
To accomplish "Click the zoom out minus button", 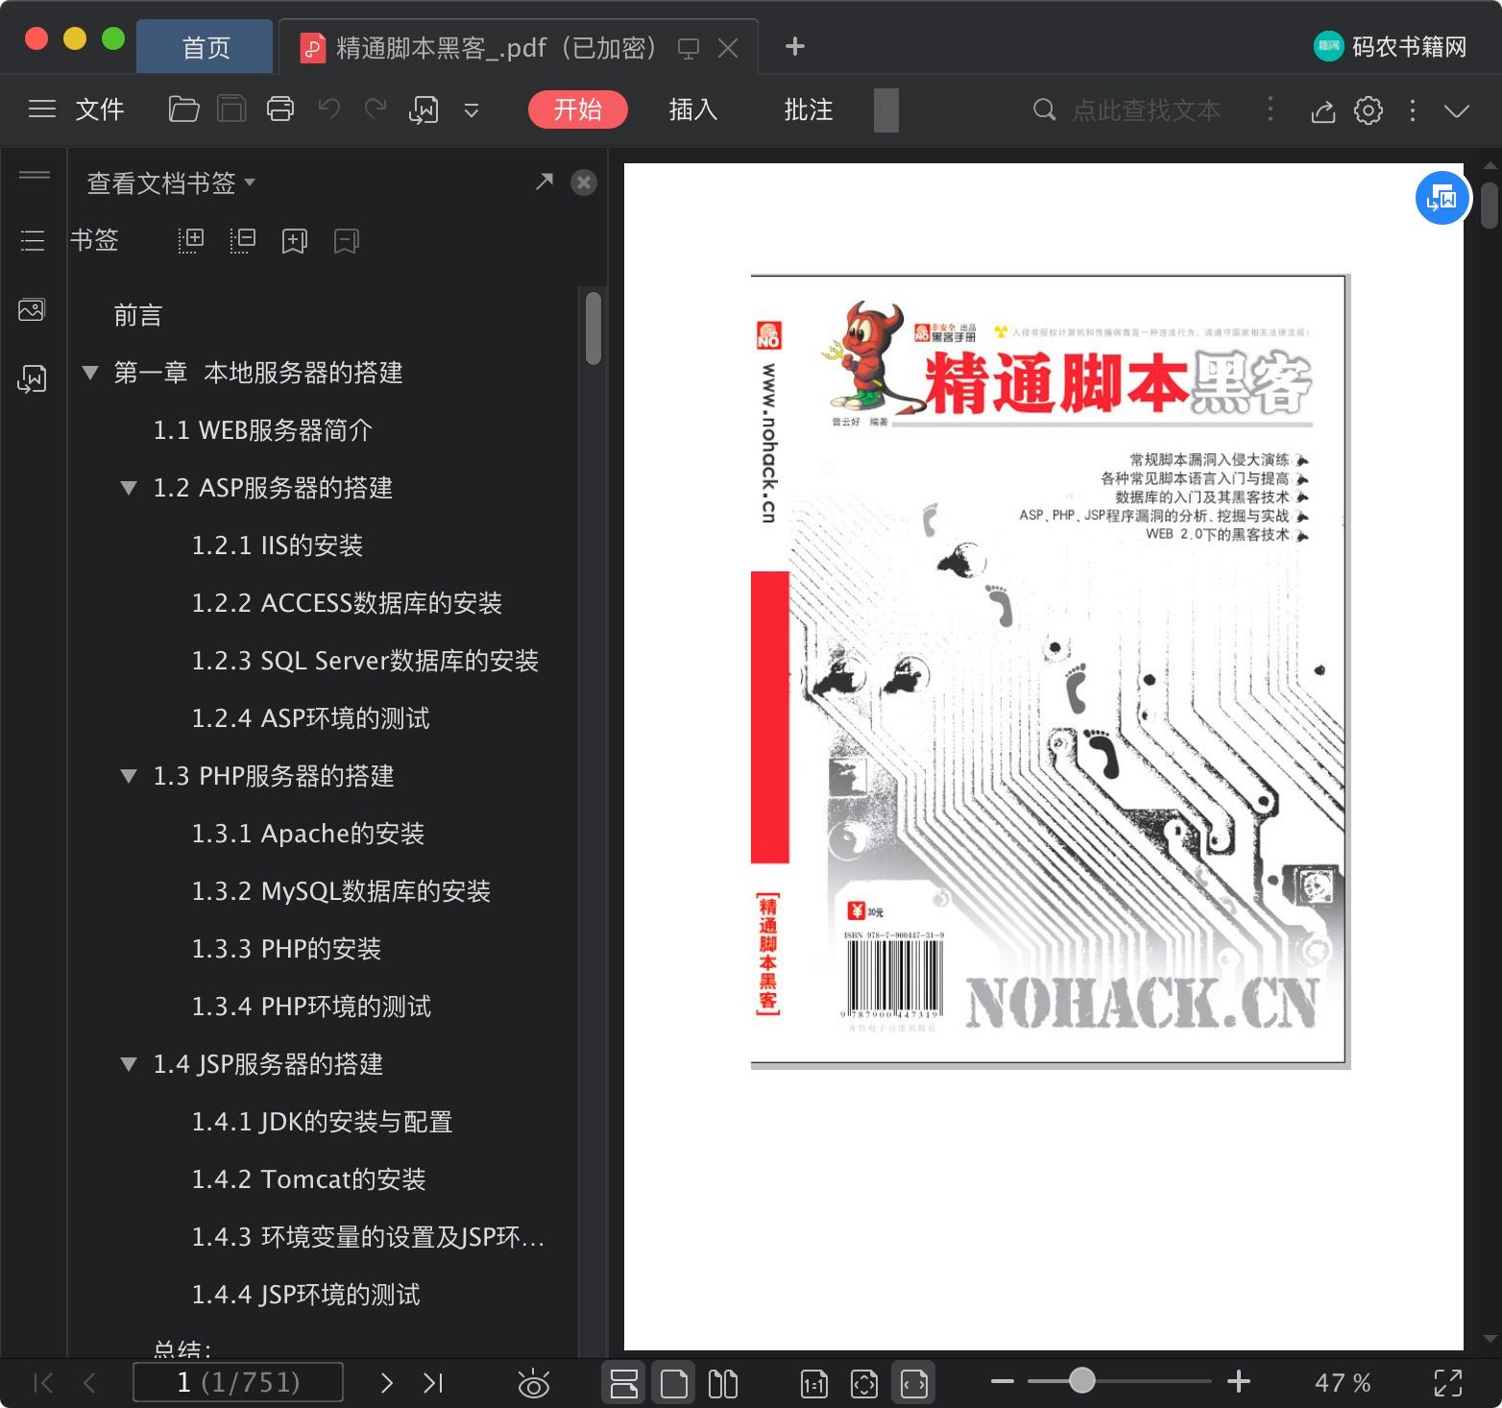I will click(1003, 1382).
